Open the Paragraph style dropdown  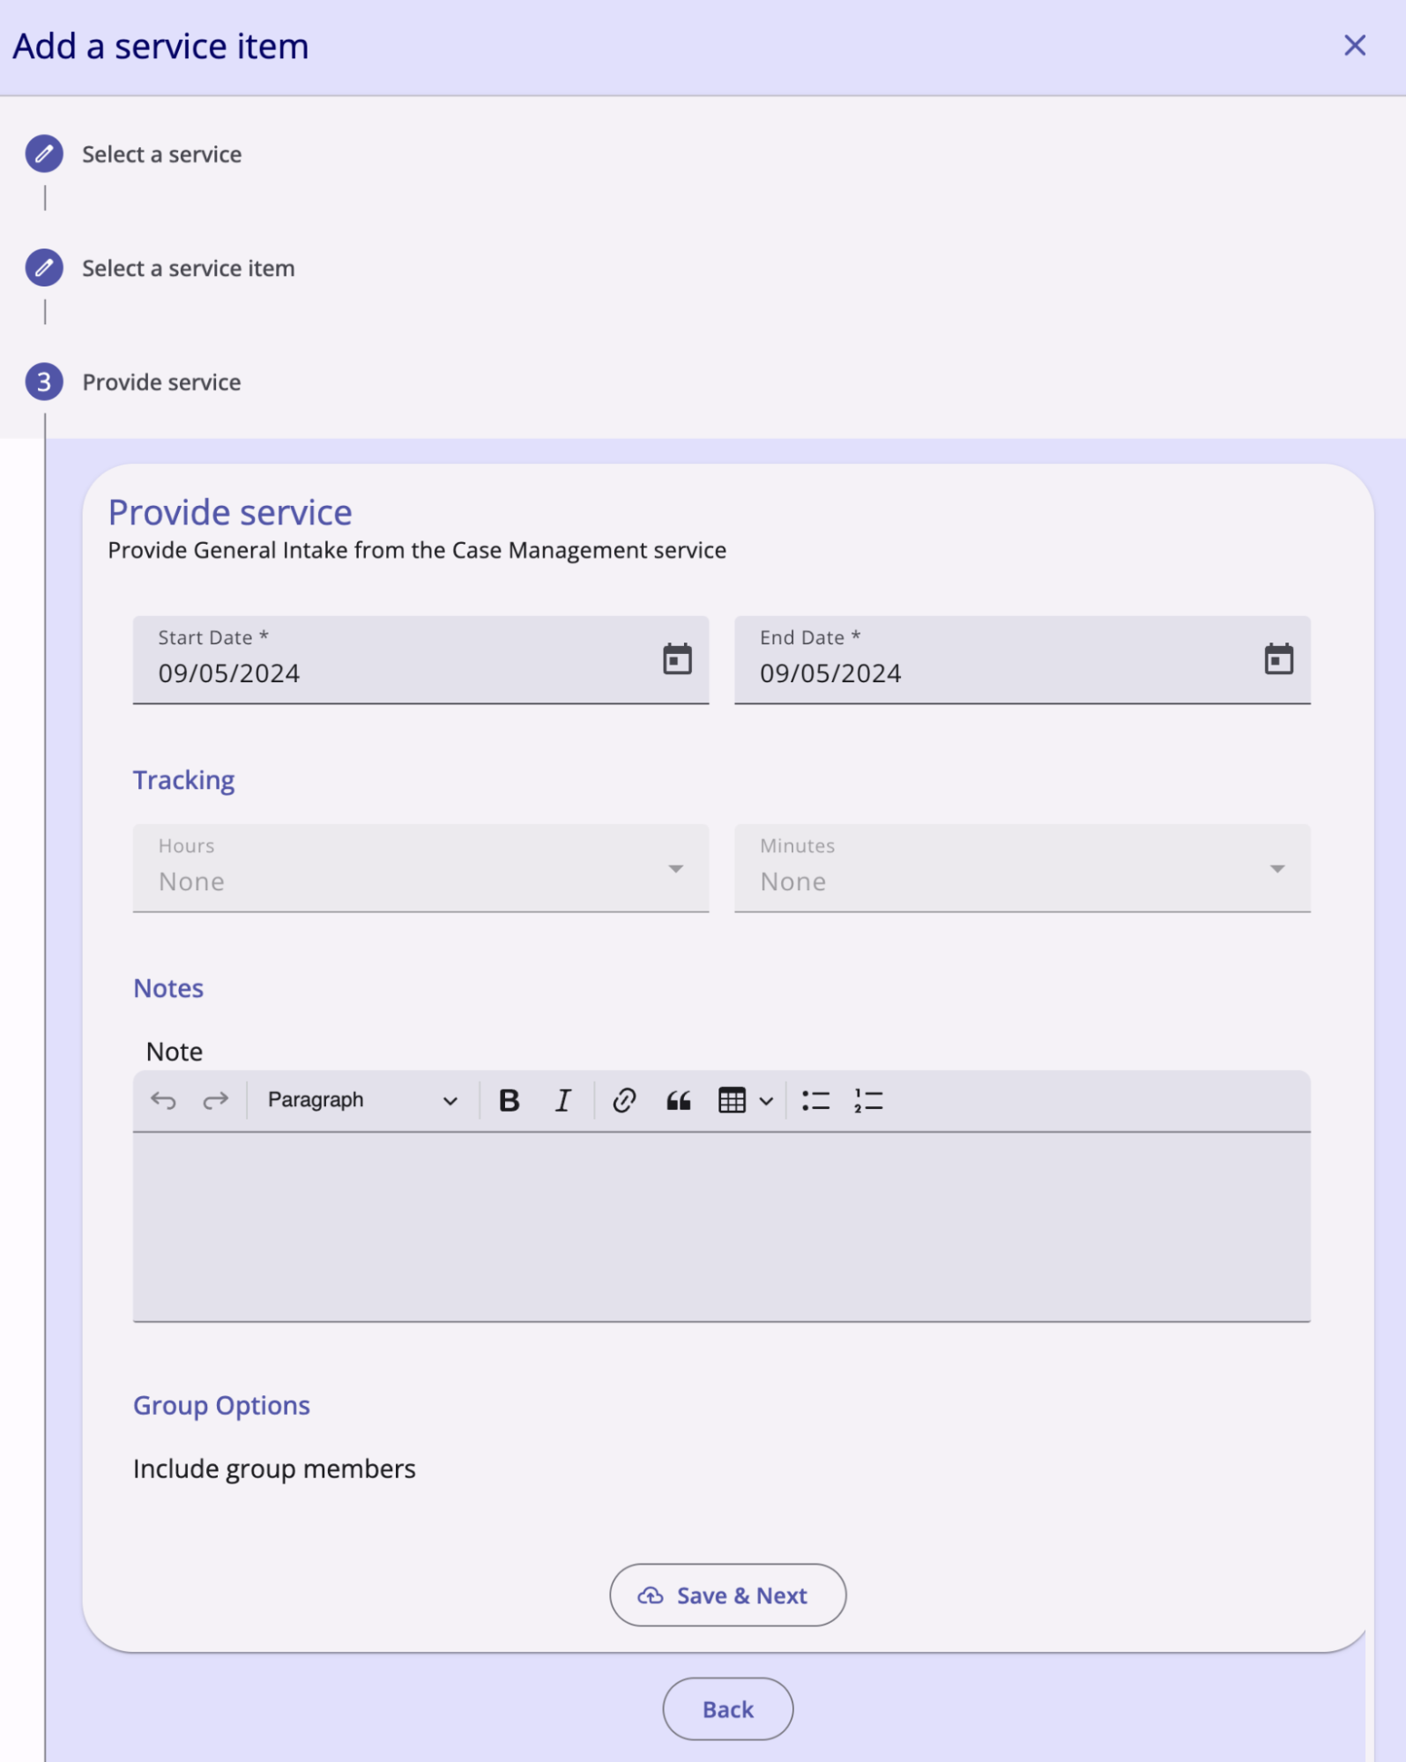[x=362, y=1100]
